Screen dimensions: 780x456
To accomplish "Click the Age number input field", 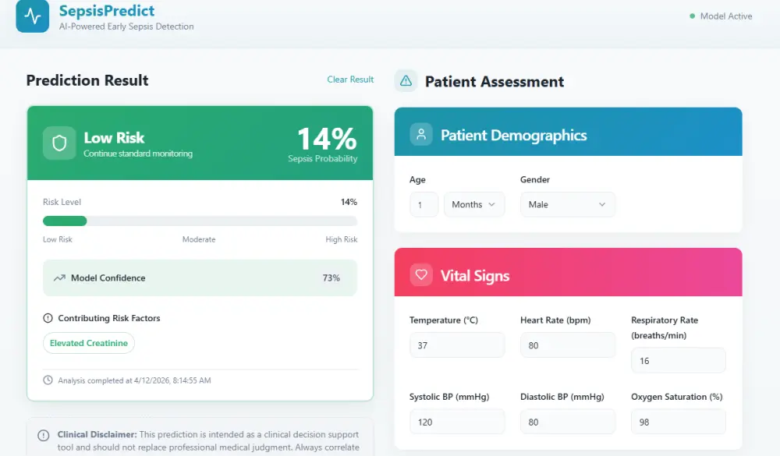I will [x=424, y=204].
